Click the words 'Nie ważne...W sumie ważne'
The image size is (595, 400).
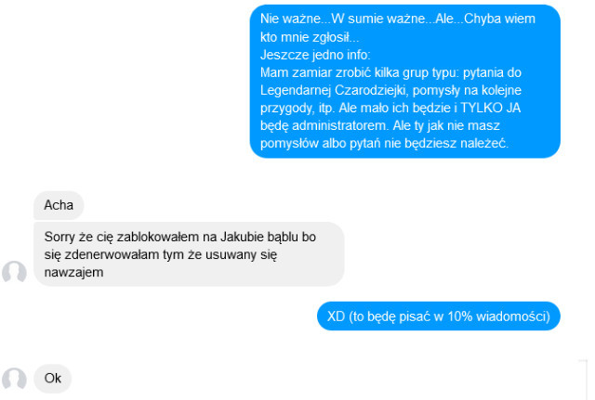[x=343, y=19]
